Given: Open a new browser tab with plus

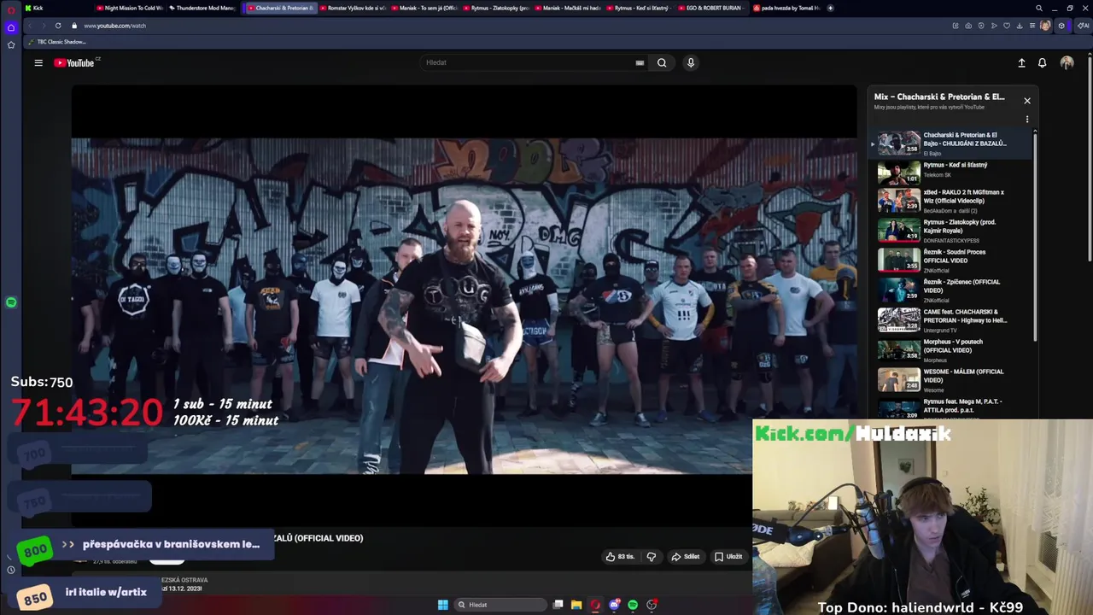Looking at the screenshot, I should pyautogui.click(x=831, y=8).
